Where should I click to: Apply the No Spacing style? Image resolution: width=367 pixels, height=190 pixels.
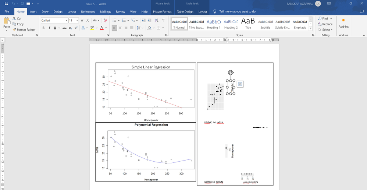[x=197, y=24]
